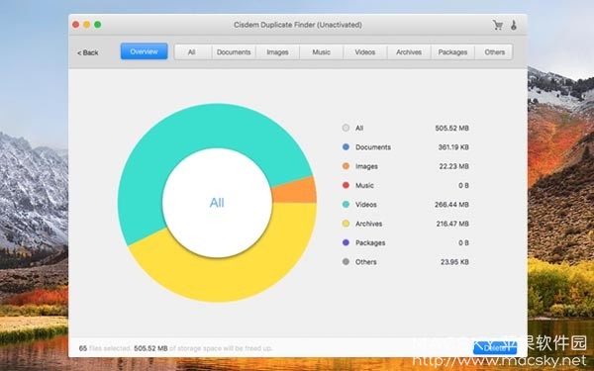Switch to the Packages tab
The height and width of the screenshot is (371, 594).
452,51
